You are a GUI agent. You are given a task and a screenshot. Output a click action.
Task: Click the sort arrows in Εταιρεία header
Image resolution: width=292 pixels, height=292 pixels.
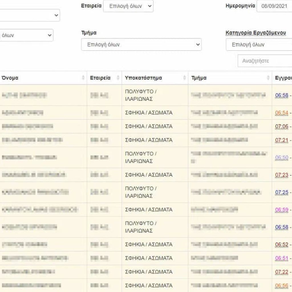[x=118, y=78]
